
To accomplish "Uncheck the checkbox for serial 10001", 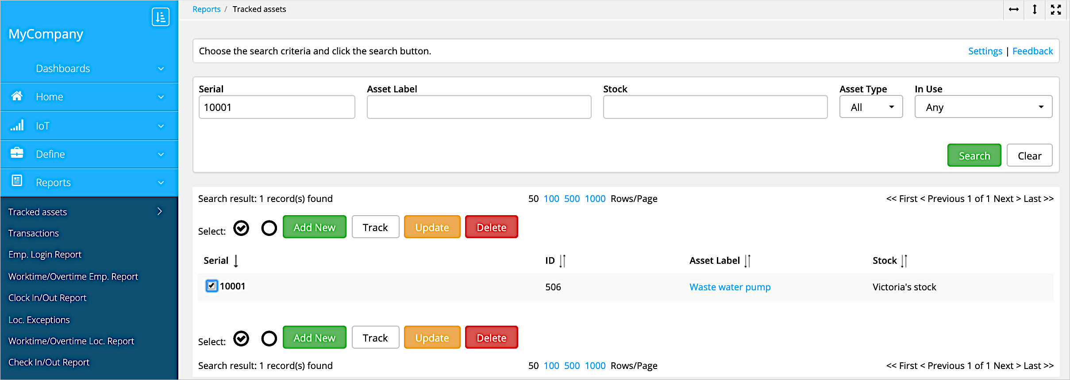I will (212, 286).
